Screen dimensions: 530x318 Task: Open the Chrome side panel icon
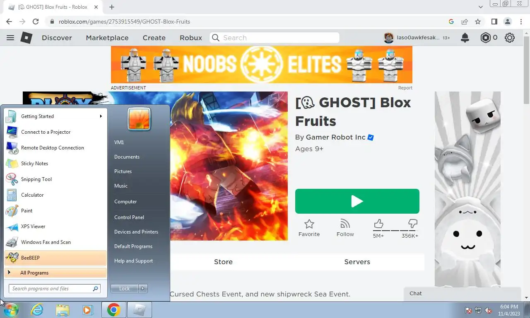tap(494, 22)
